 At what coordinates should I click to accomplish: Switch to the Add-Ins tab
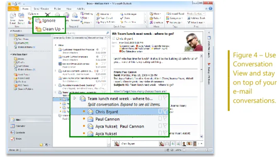(x=81, y=9)
